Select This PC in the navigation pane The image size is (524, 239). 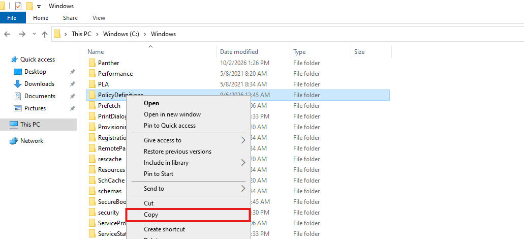38,125
